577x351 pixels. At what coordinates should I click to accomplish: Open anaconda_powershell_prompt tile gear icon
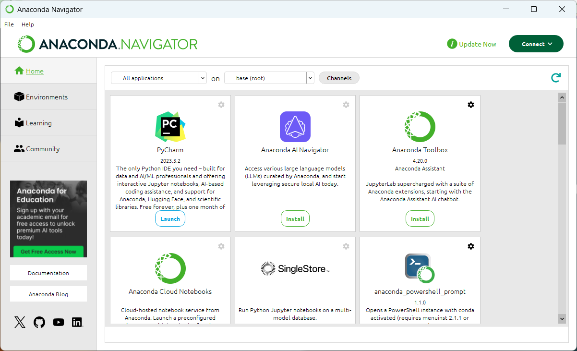471,246
